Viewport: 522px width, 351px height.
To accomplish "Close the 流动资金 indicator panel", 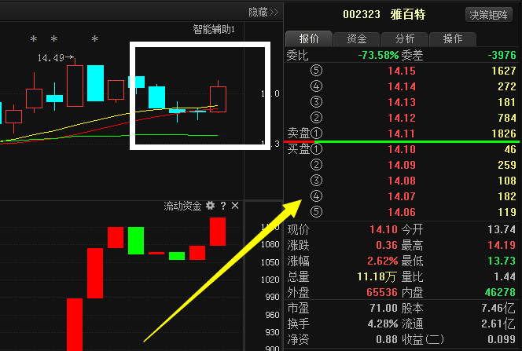I will pos(235,206).
